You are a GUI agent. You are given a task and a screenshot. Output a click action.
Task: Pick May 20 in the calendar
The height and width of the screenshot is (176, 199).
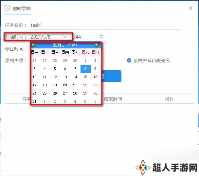click(65, 85)
